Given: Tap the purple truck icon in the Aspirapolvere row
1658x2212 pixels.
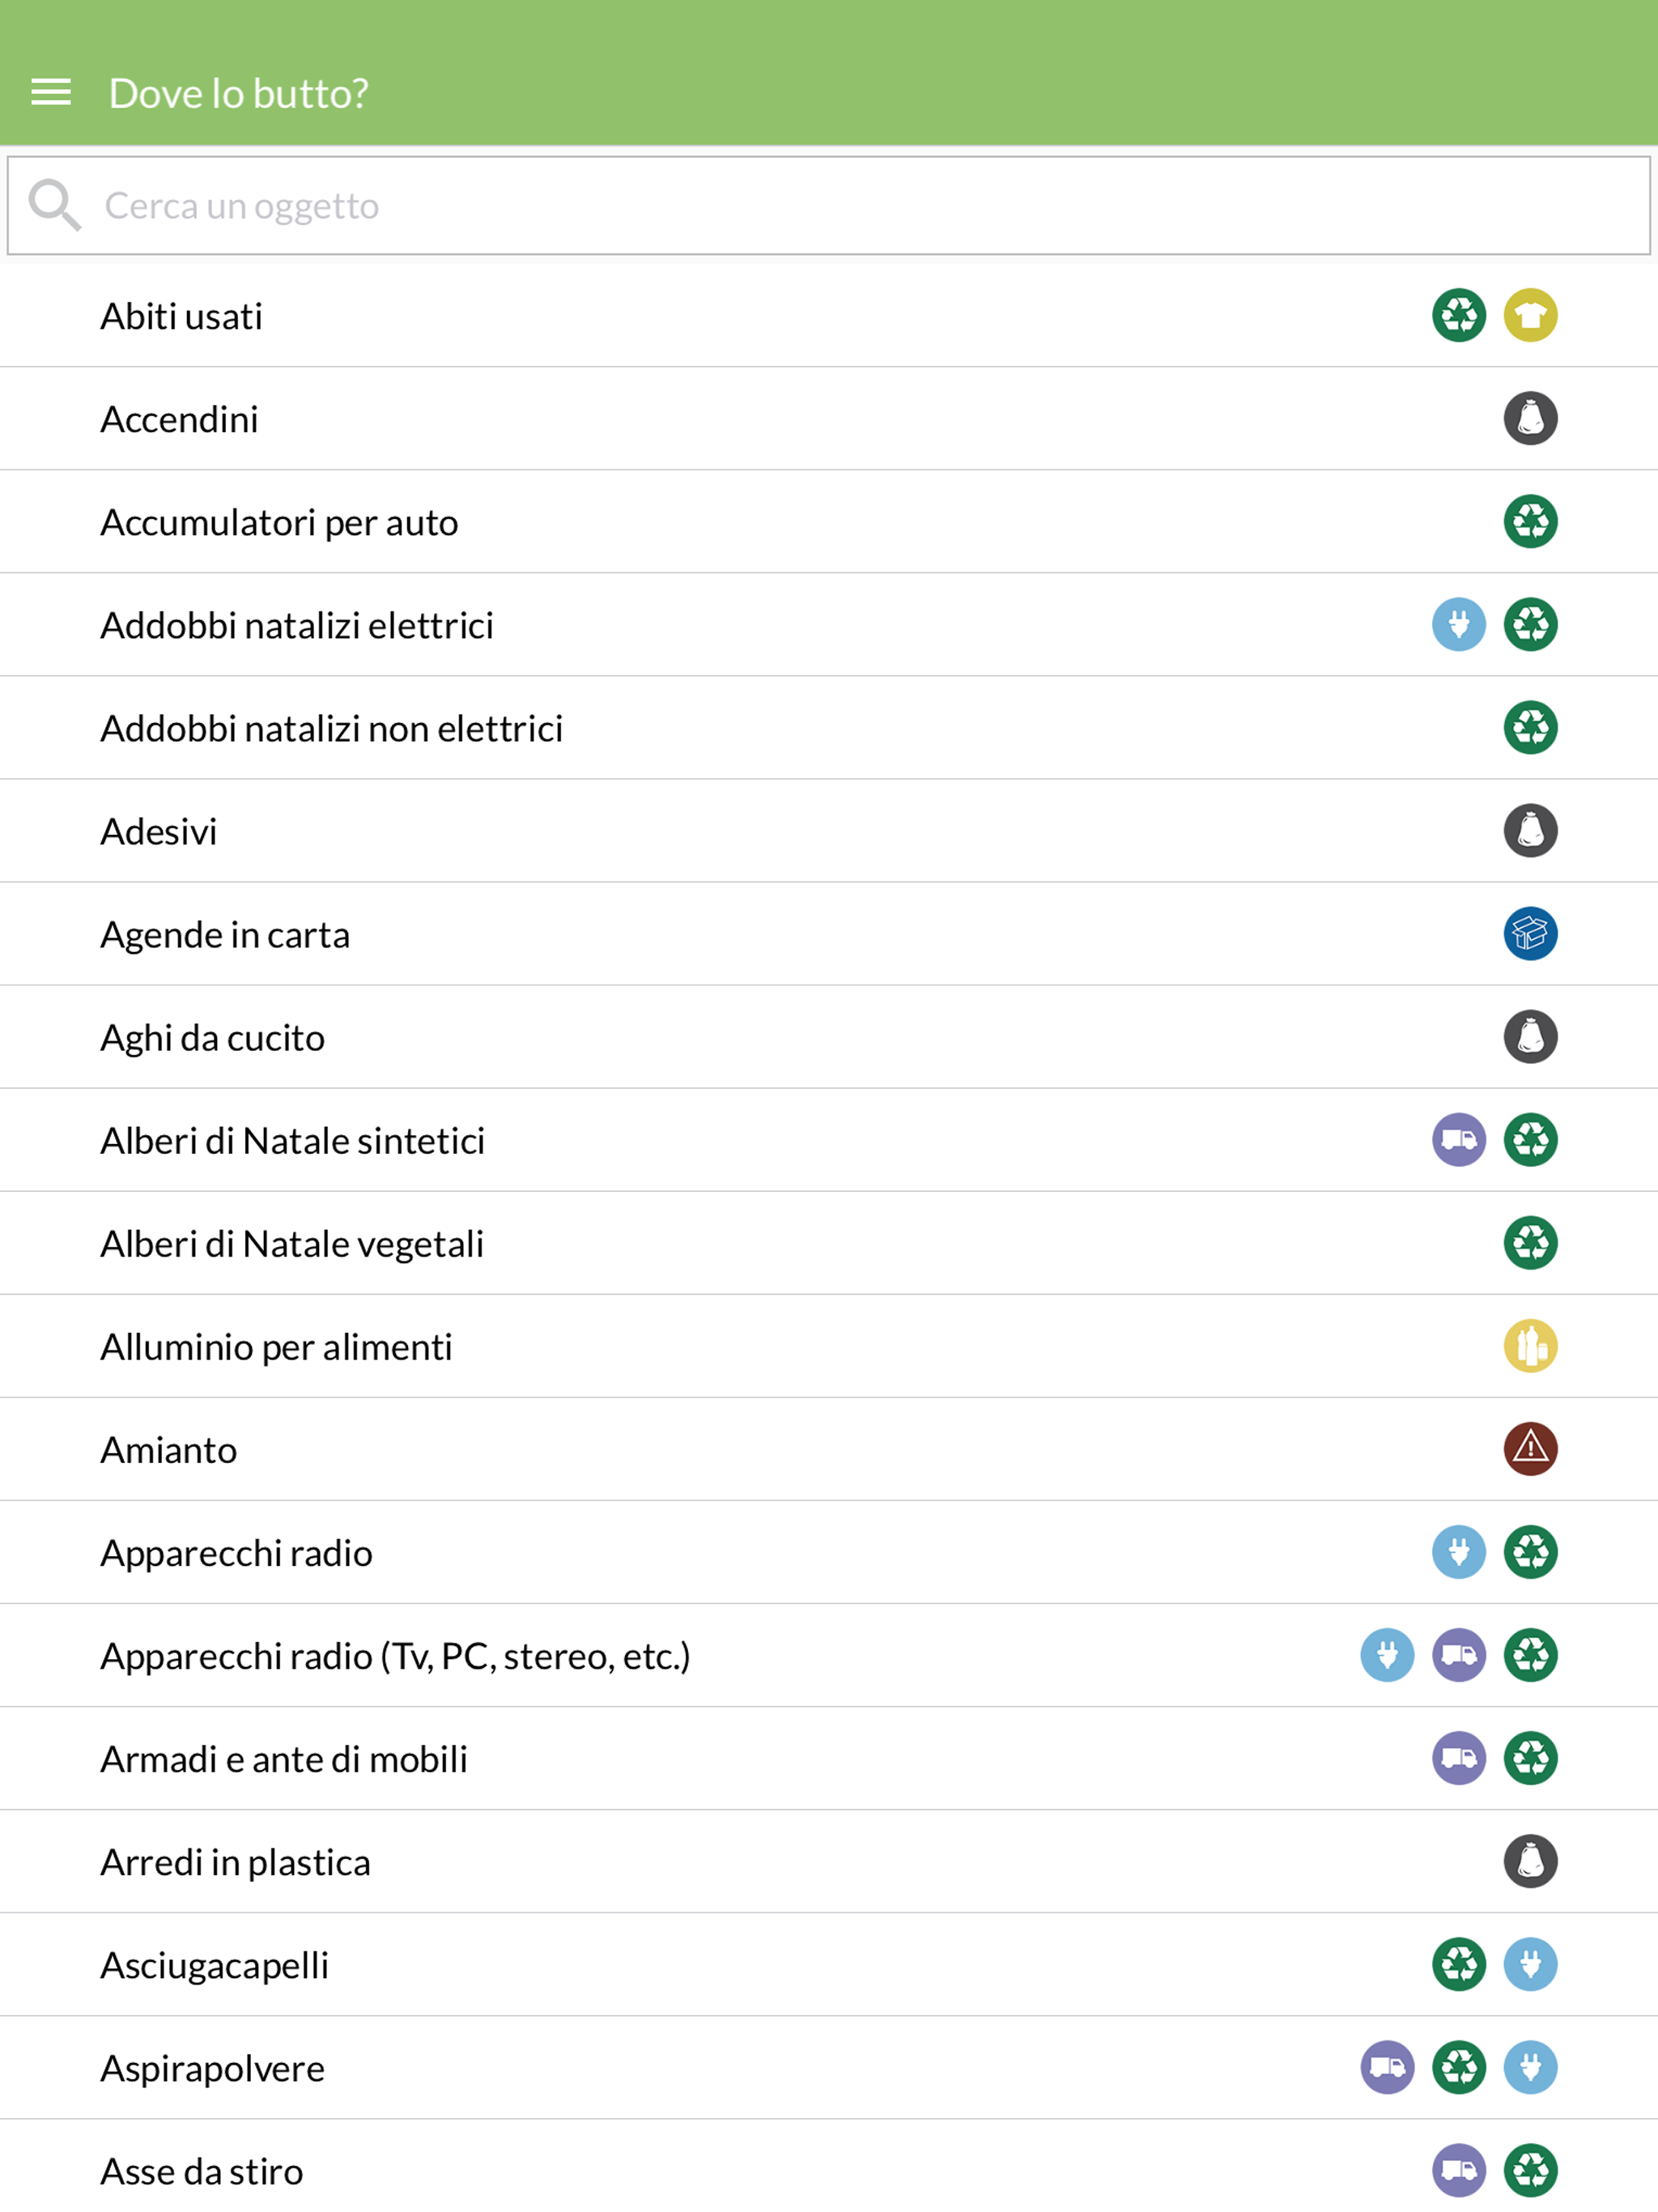Looking at the screenshot, I should pos(1387,2067).
